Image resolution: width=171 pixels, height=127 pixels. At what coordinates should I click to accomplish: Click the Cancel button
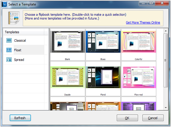pyautogui.click(x=153, y=118)
